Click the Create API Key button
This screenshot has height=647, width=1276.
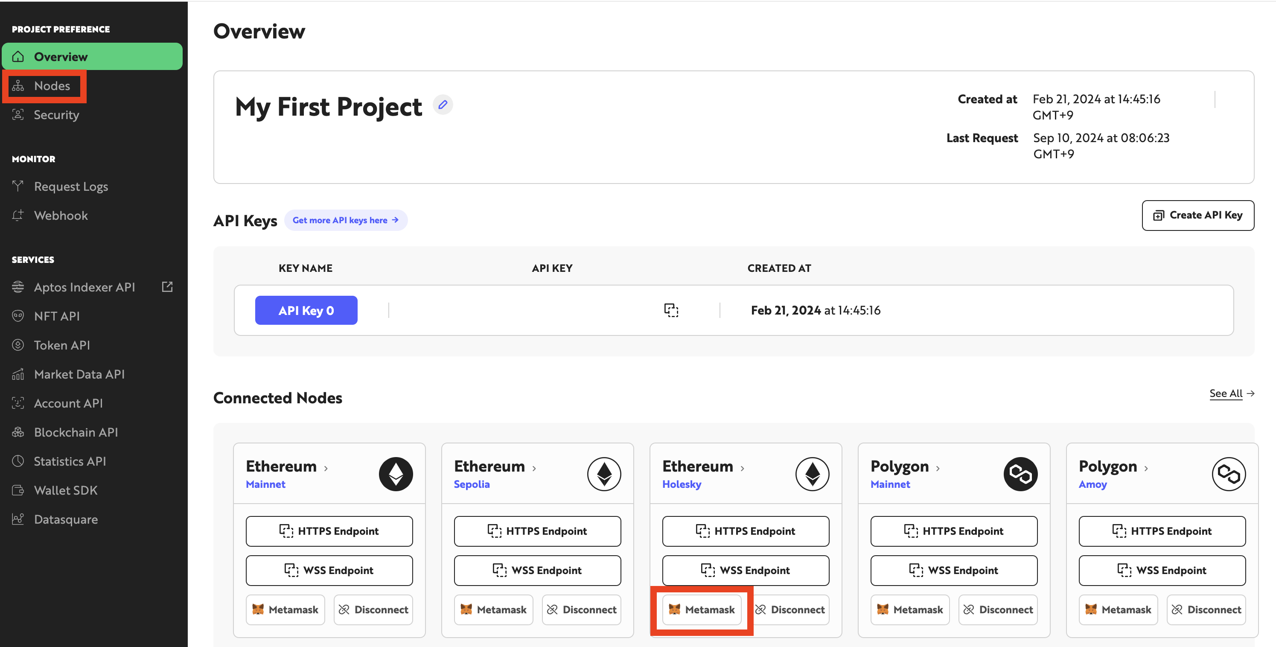click(1198, 215)
